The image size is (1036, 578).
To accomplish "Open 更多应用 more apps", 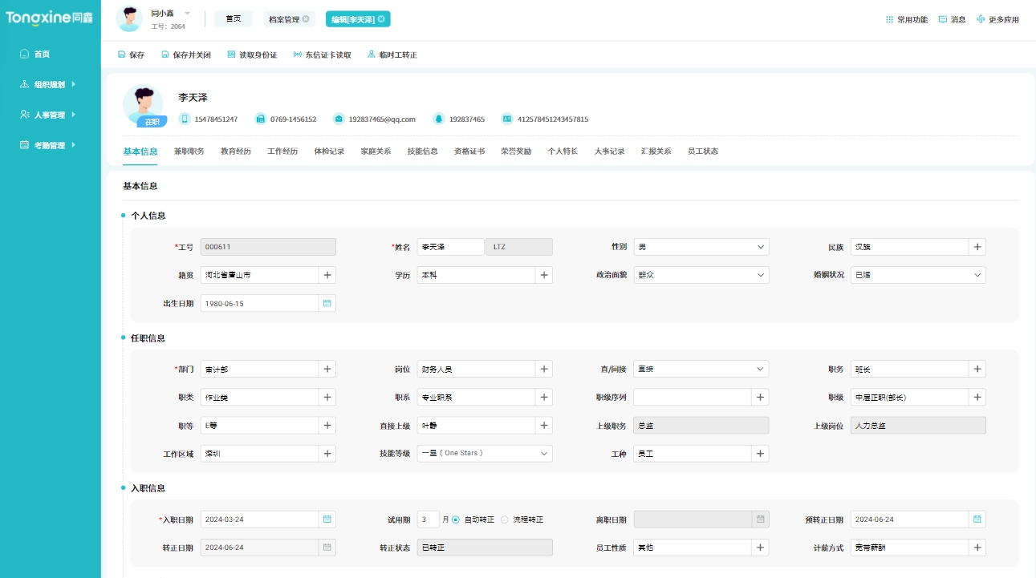I will point(997,19).
